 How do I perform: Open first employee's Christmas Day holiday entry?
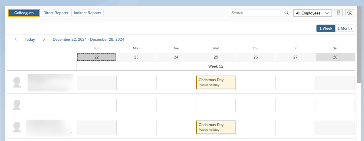[216, 82]
